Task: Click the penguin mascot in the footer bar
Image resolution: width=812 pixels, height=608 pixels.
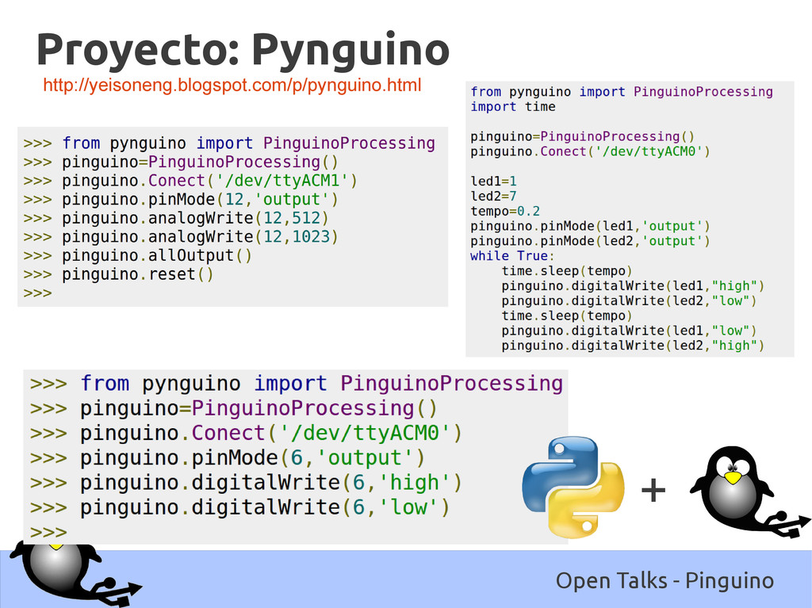Action: 75,574
